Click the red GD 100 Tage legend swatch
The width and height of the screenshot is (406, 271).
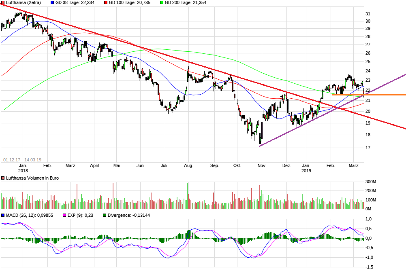[106, 2]
